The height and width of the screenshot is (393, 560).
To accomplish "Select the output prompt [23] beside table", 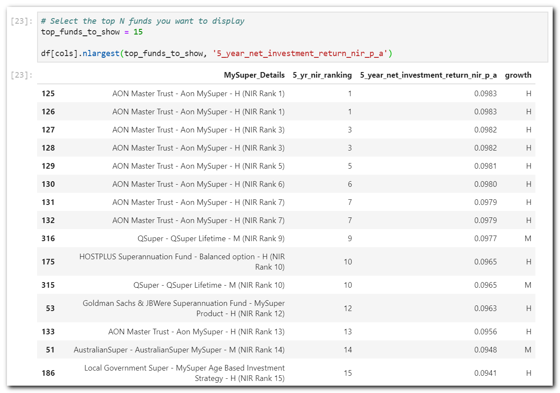I will (22, 75).
